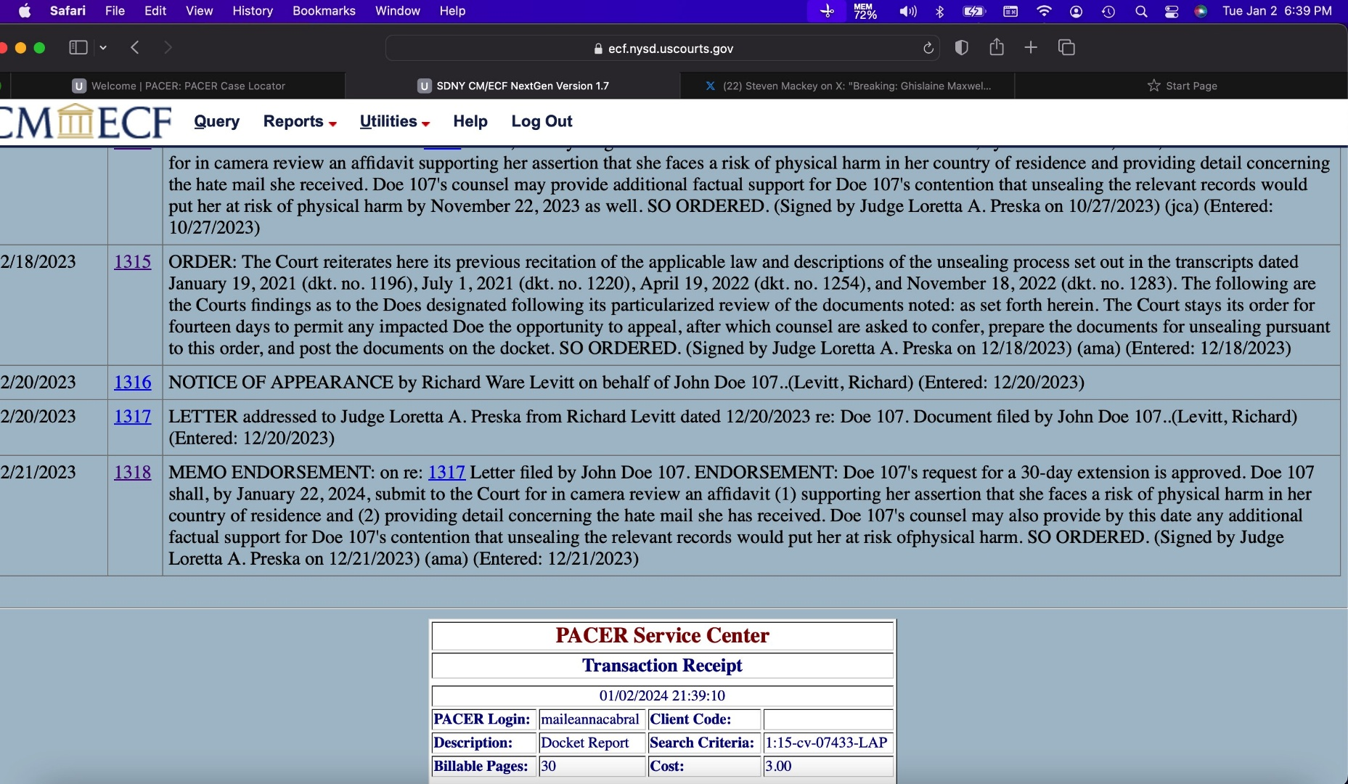1348x784 pixels.
Task: Expand the Reports dropdown menu
Action: 300,121
